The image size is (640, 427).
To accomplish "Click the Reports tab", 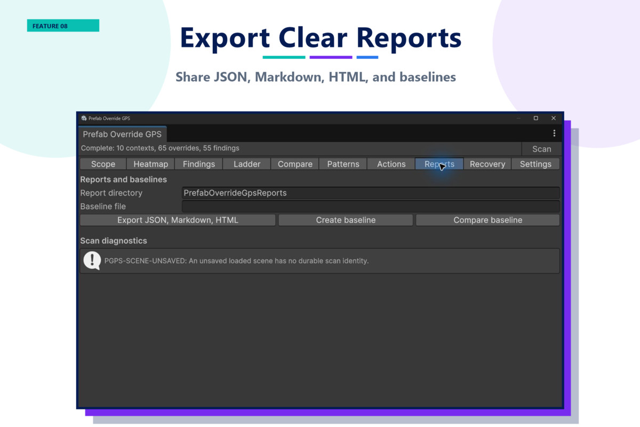I will [x=439, y=164].
